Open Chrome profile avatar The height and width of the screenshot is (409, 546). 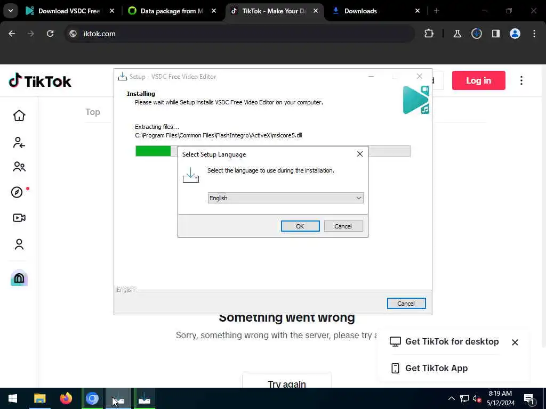pyautogui.click(x=515, y=34)
